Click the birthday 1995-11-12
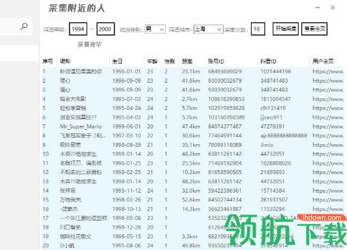 tap(127, 191)
